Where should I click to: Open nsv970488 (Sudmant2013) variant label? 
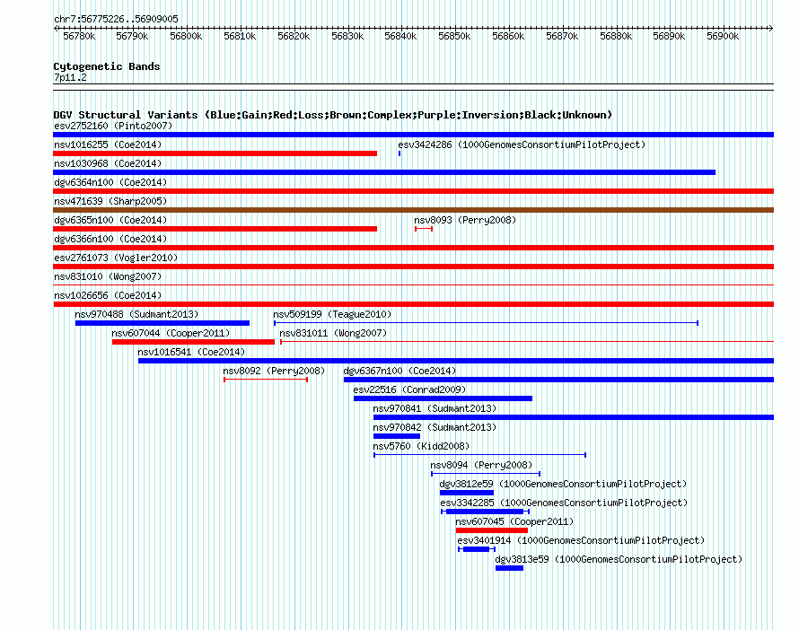click(x=136, y=314)
